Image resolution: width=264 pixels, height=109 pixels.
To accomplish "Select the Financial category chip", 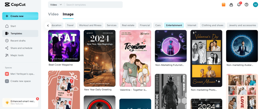I will click(x=145, y=26).
